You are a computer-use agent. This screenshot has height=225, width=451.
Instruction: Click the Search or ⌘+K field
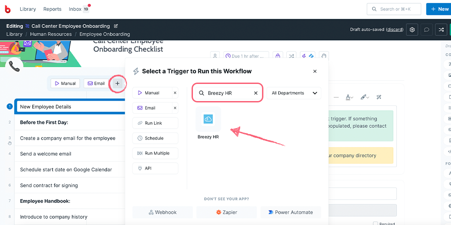pos(394,9)
